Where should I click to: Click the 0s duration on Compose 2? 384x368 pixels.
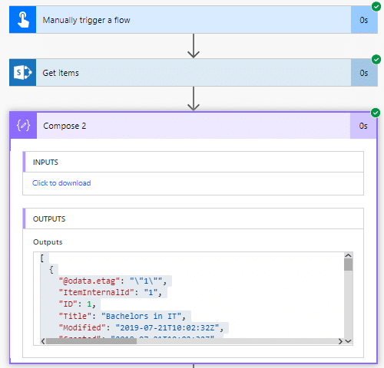coord(363,126)
